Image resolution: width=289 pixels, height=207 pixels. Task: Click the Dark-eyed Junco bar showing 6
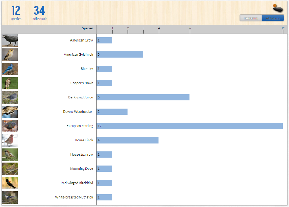click(x=143, y=97)
